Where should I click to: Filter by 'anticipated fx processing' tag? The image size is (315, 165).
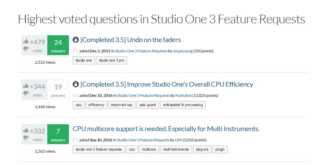(183, 105)
